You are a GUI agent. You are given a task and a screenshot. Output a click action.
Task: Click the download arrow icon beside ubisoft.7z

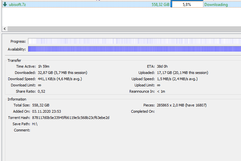pos(5,5)
